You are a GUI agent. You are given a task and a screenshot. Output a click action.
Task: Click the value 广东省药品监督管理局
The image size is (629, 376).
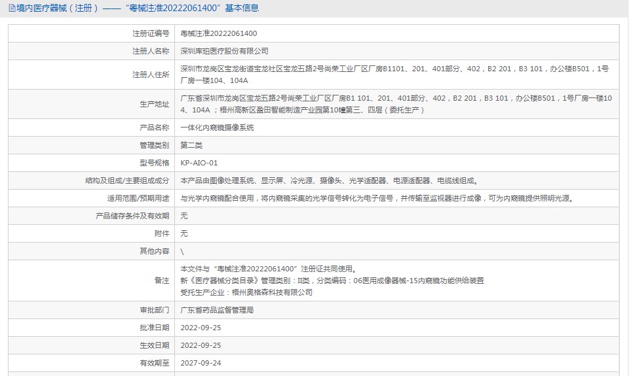click(217, 310)
